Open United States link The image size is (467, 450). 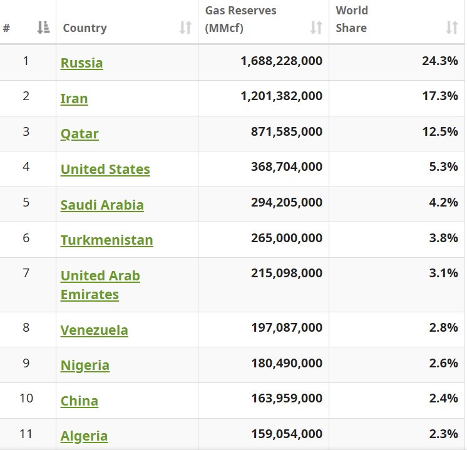tap(105, 170)
